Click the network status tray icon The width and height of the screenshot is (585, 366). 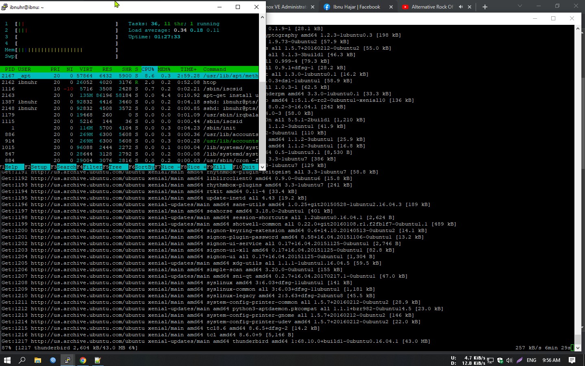tap(490, 360)
